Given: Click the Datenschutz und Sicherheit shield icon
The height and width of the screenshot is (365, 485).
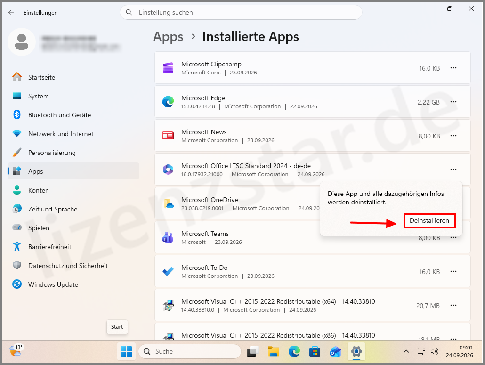Looking at the screenshot, I should 17,266.
